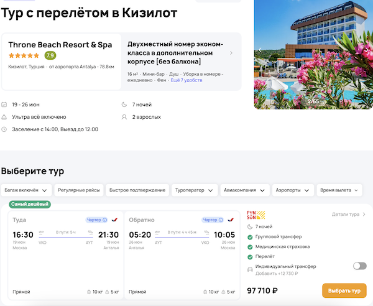
Task: Open the hotel photo gallery image
Action: [313, 55]
